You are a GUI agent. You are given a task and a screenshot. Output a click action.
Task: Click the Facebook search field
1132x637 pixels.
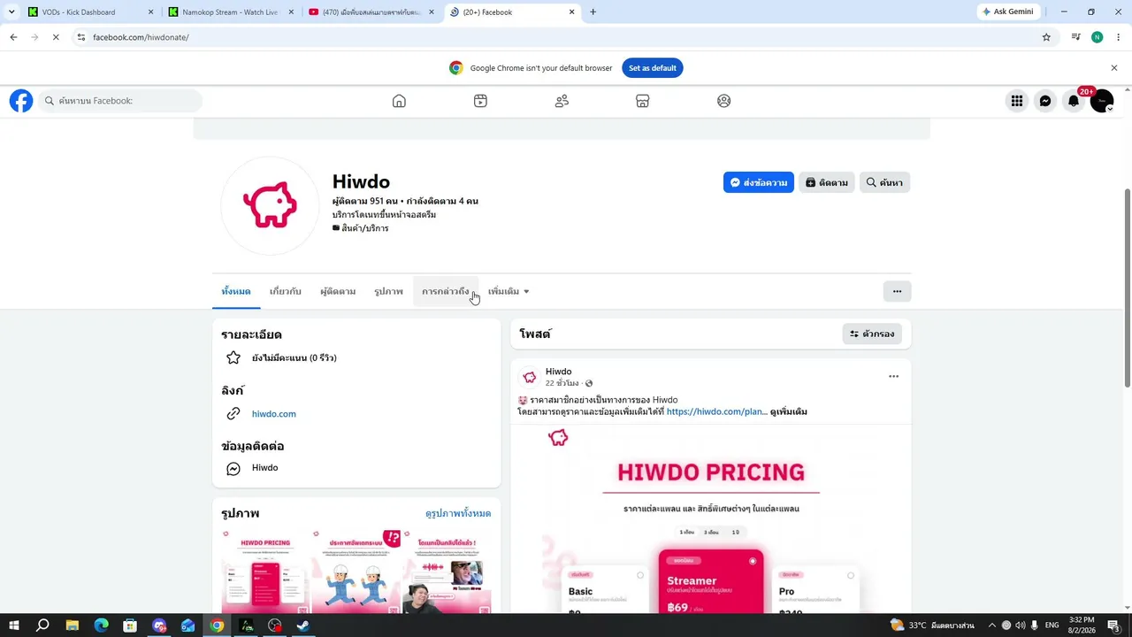120,101
